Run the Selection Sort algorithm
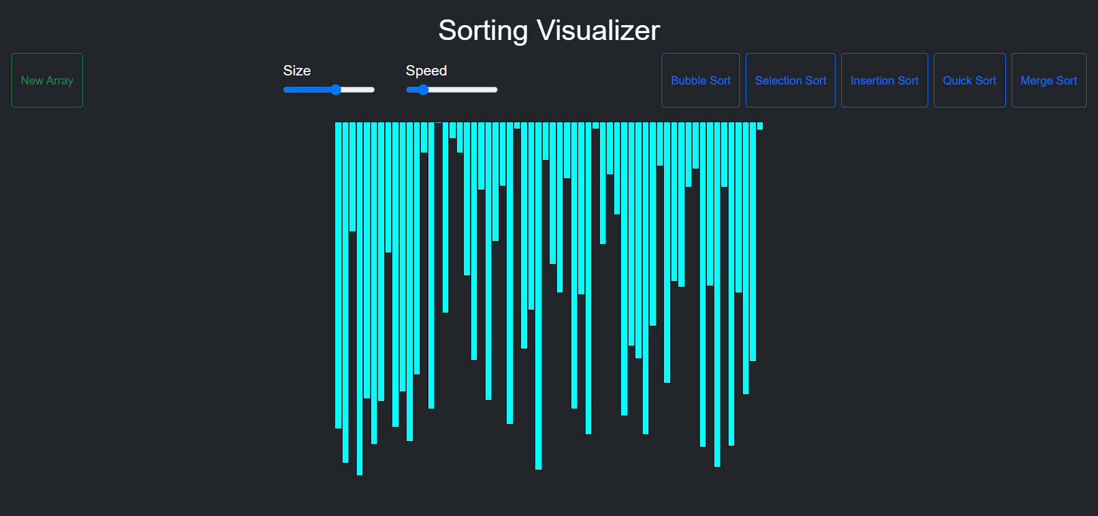The width and height of the screenshot is (1098, 516). click(790, 80)
